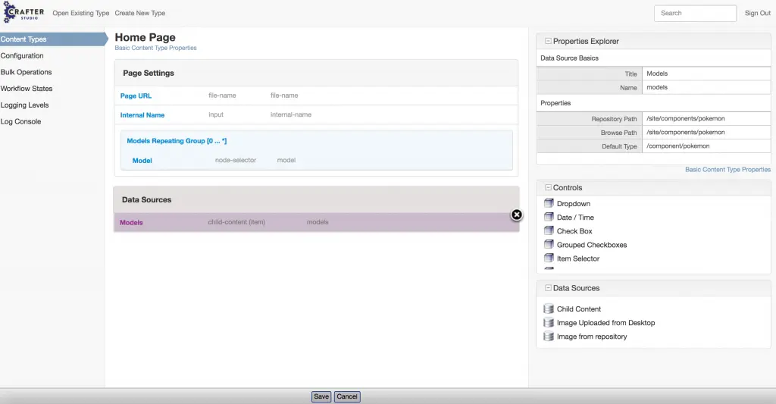Click the Item Selector control icon
Viewport: 776px width, 404px height.
coord(549,258)
